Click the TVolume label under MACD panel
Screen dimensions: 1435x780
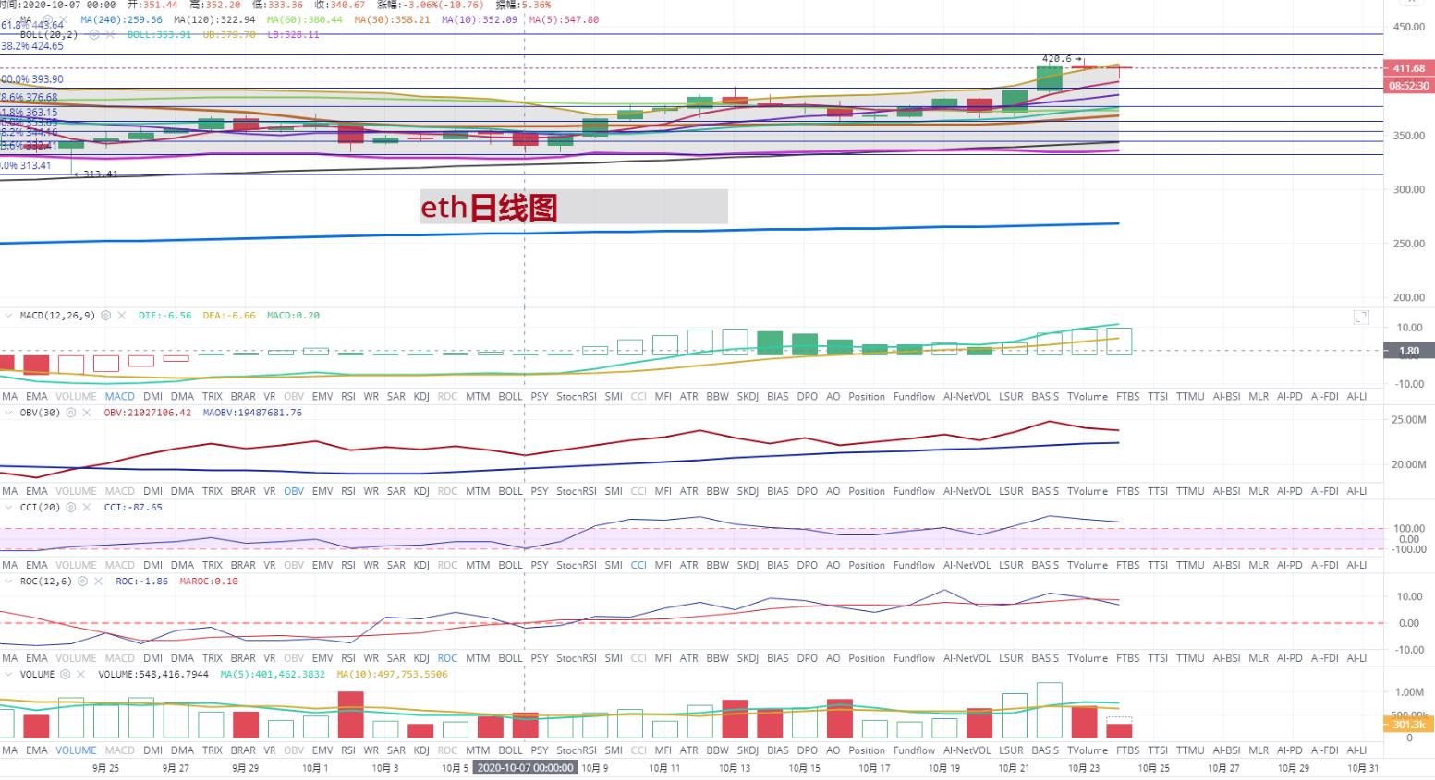coord(1087,397)
